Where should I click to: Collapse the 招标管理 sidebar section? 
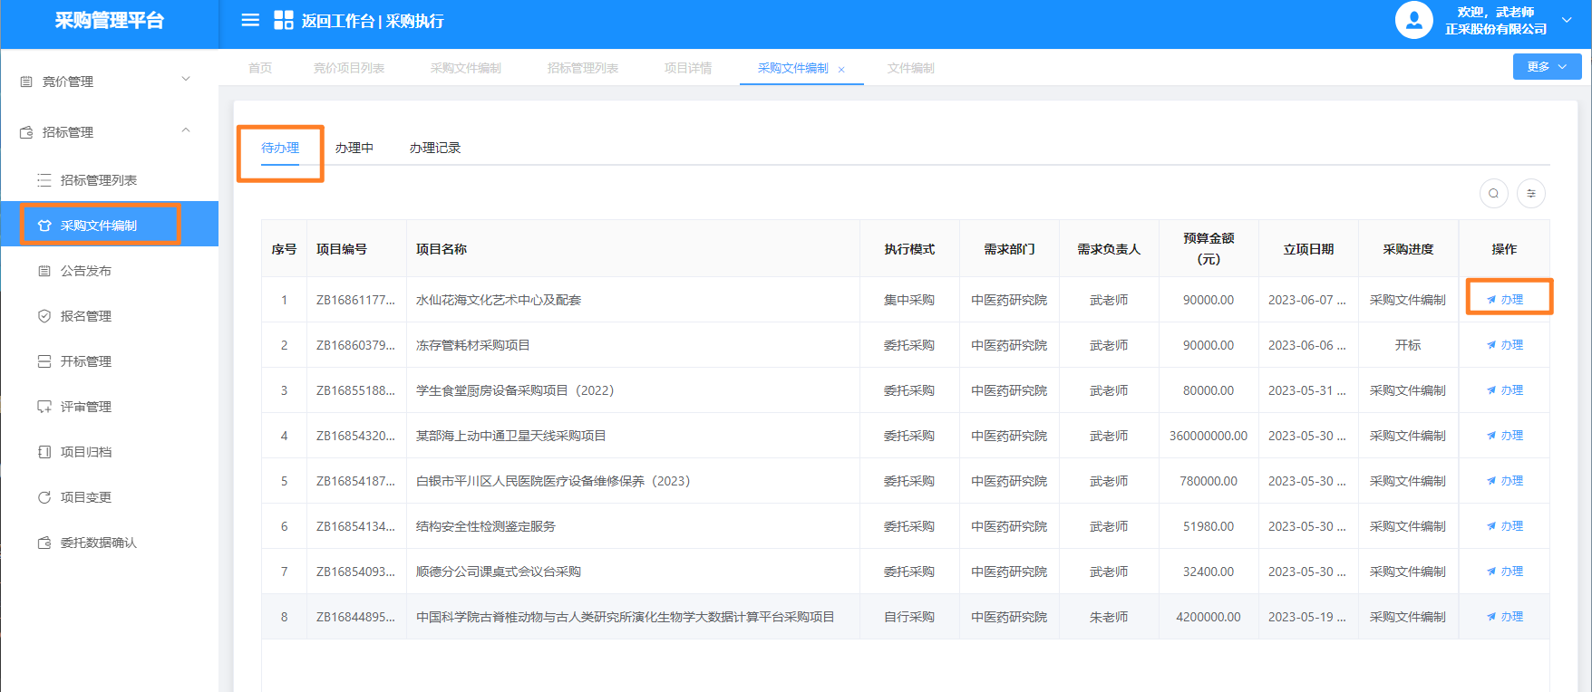pos(186,131)
